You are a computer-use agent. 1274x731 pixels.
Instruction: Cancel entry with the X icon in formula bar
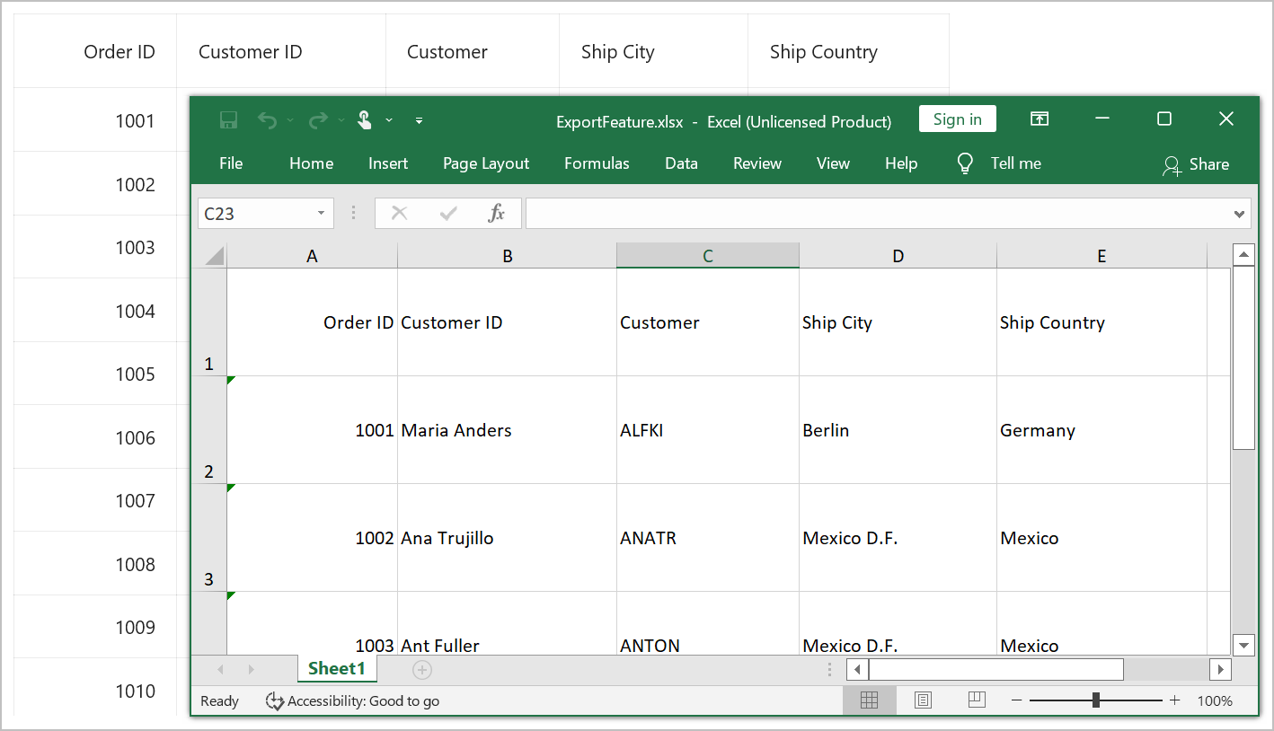pos(399,213)
